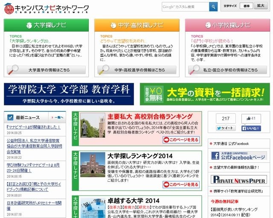Click the statue thumbnail for 主要私大ランキング
Viewport: 273px width, 218px height.
pos(93,125)
